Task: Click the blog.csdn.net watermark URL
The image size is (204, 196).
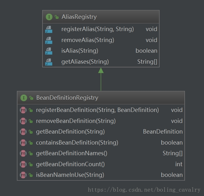Action: [x=144, y=190]
